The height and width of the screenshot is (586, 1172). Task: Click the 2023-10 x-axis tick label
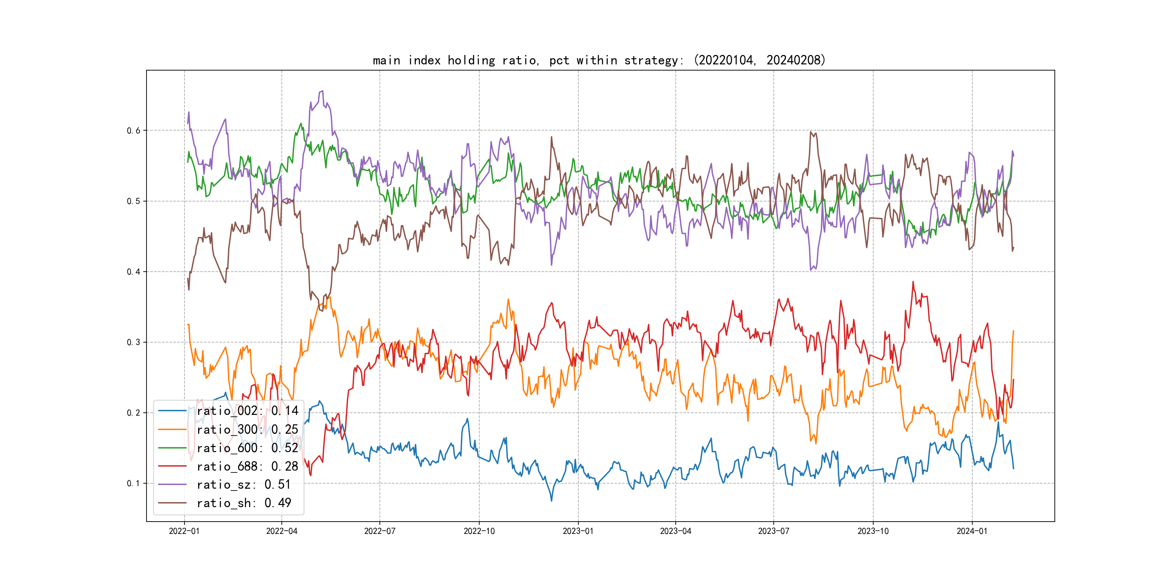[872, 531]
